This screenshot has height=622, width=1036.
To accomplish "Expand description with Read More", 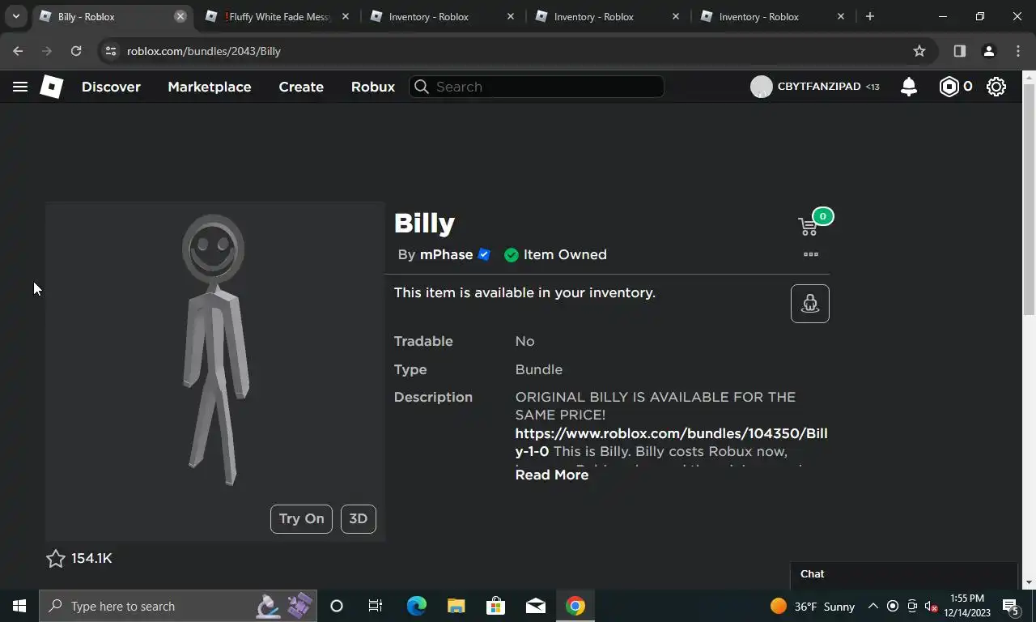I will [x=552, y=475].
